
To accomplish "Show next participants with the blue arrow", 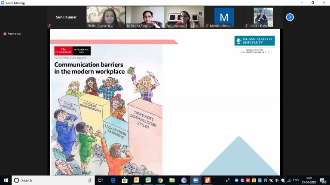I will 290,17.
